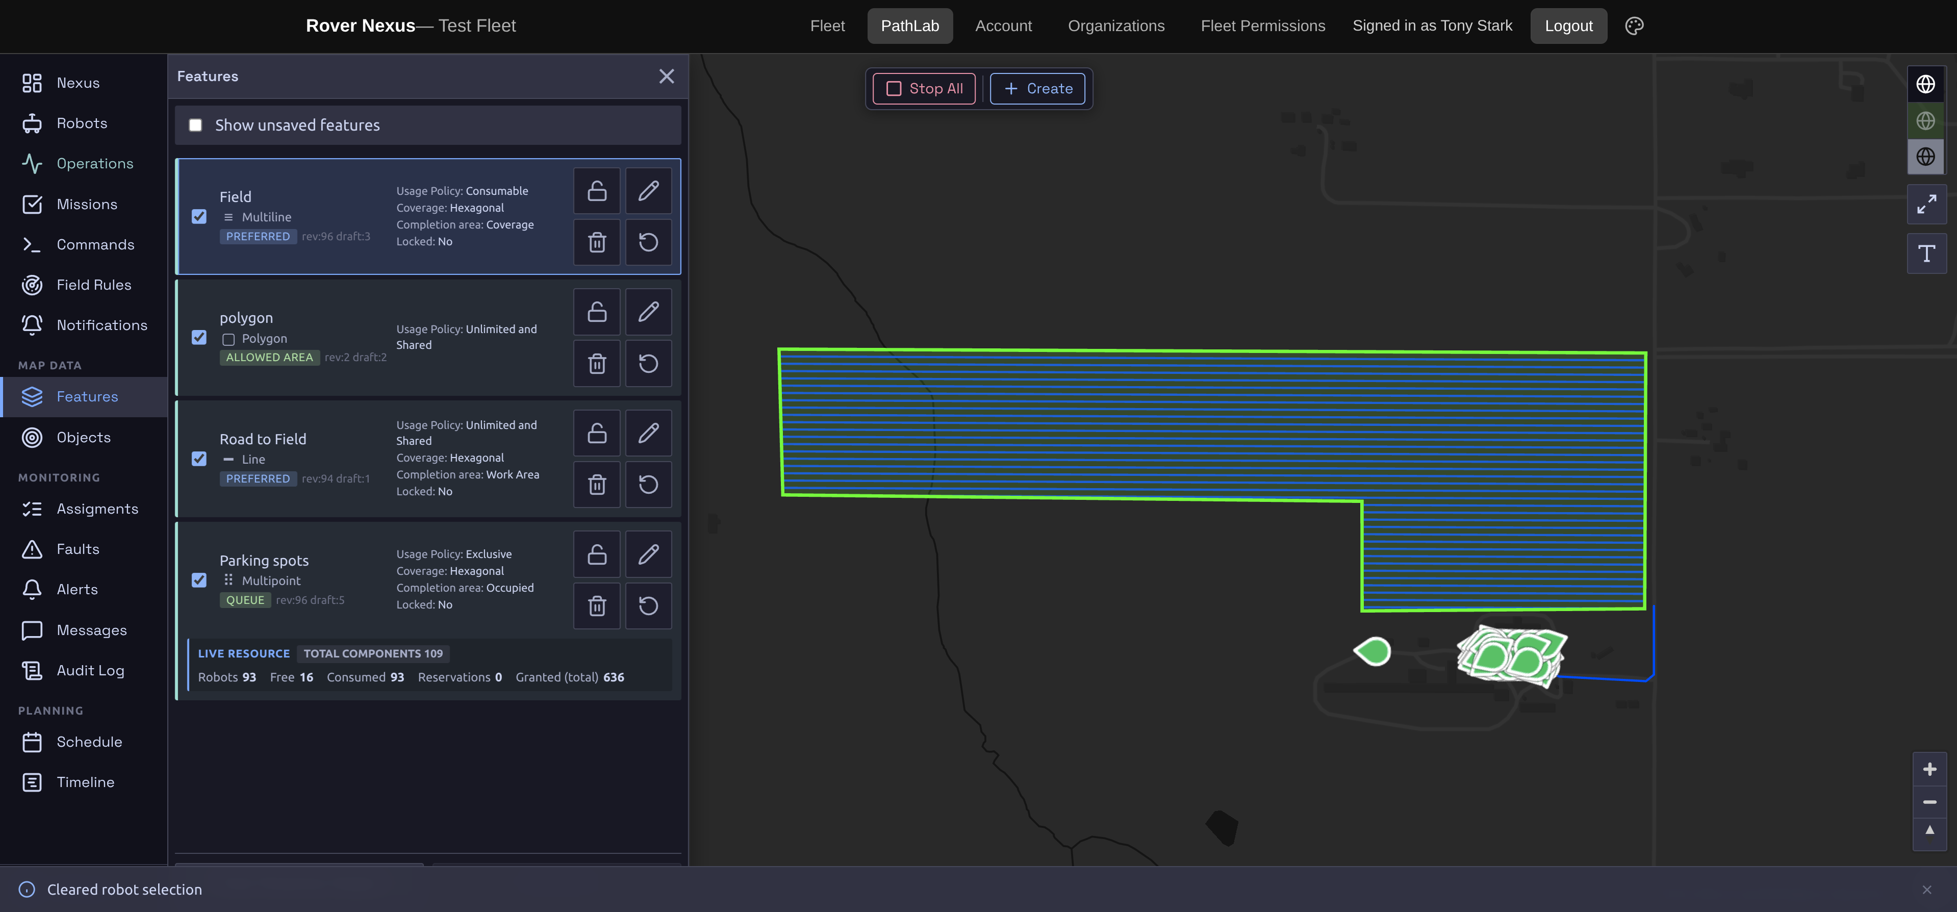Select the top globe map layer
This screenshot has height=912, width=1957.
(x=1925, y=84)
